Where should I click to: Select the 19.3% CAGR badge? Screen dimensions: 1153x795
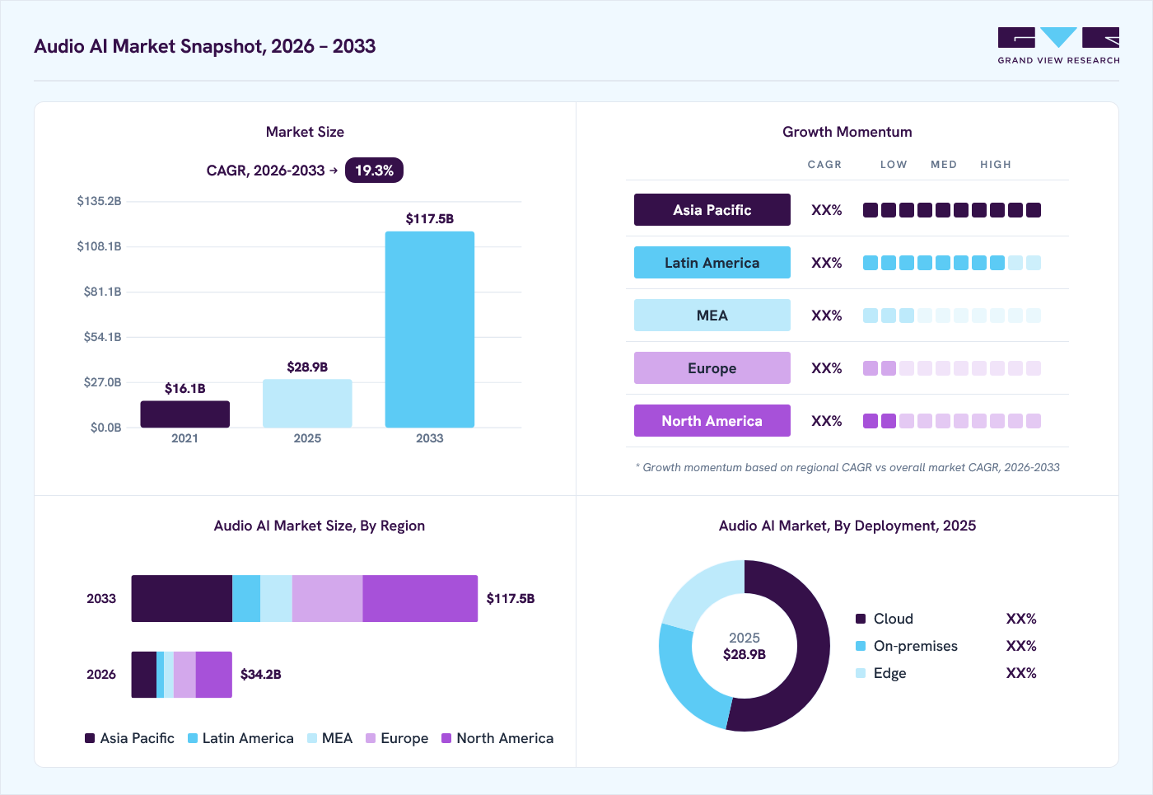point(374,171)
